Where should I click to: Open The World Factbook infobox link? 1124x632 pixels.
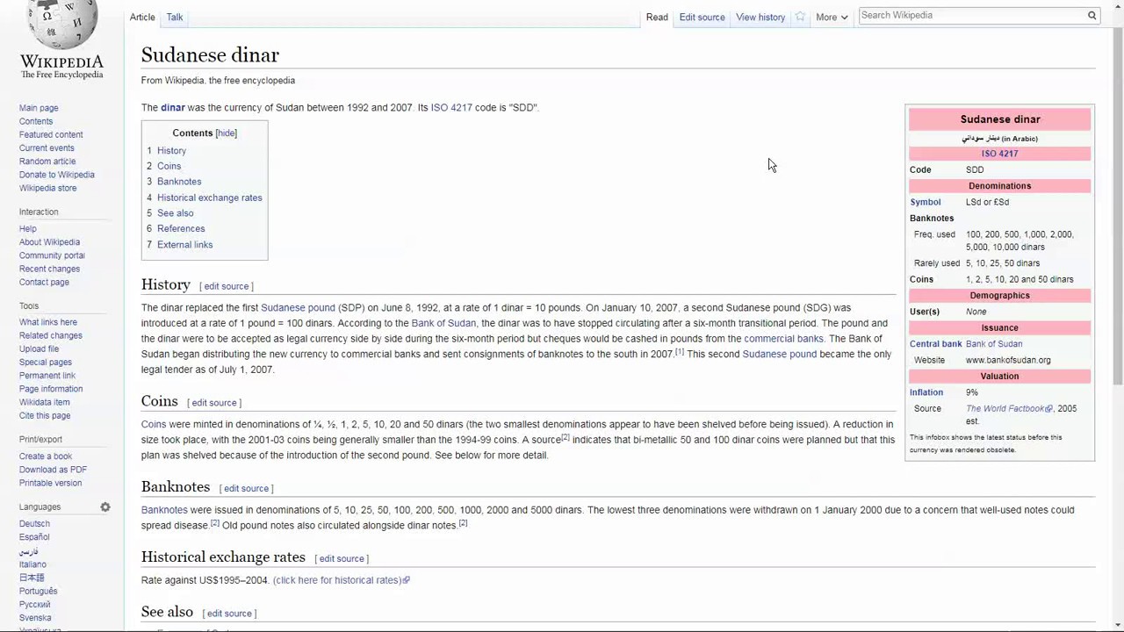1009,409
